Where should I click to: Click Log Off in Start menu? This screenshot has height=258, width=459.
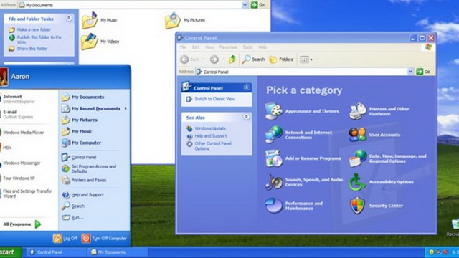(65, 239)
